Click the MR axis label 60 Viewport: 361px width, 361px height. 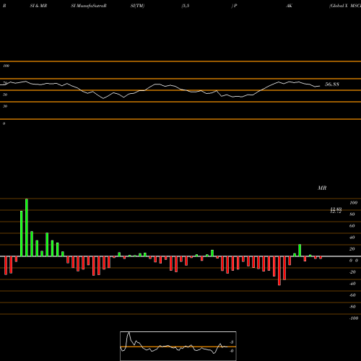(352, 226)
